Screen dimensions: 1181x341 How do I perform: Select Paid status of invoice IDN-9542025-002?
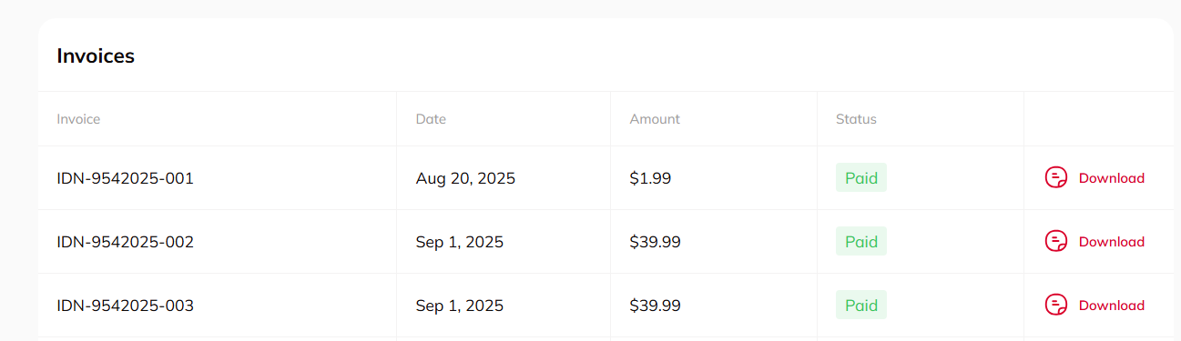[x=861, y=242]
